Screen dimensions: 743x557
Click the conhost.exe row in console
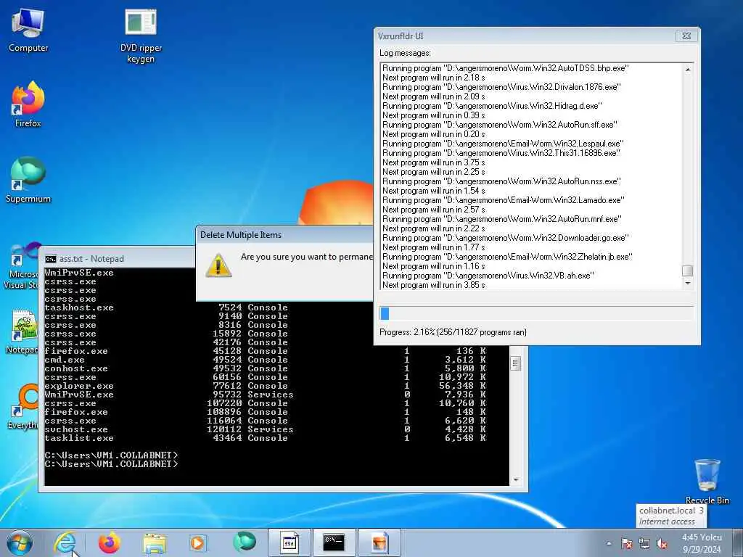click(266, 368)
